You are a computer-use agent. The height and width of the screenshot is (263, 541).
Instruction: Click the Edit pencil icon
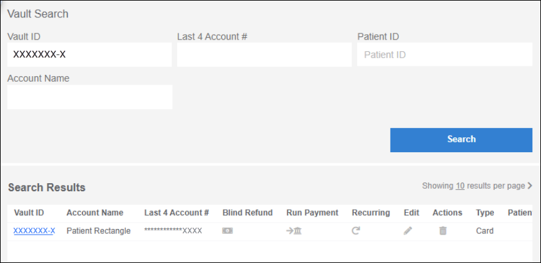pos(408,231)
